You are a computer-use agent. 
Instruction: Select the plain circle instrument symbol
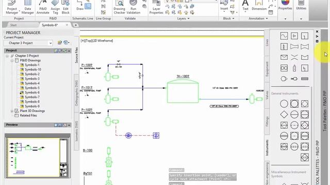click(284, 104)
